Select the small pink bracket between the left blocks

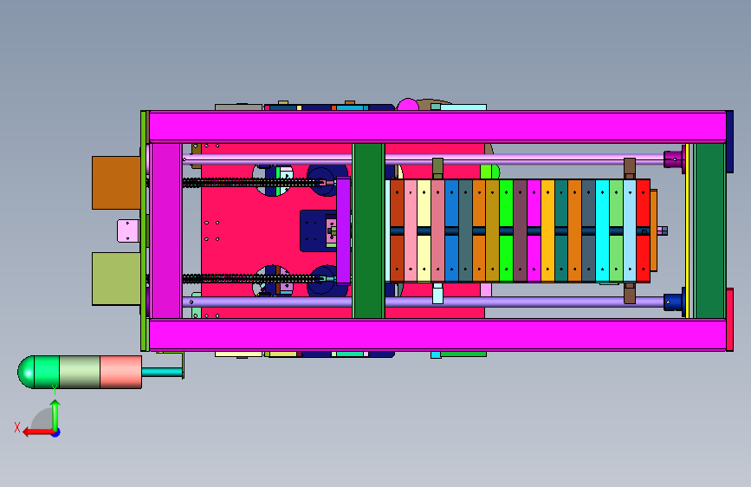pos(128,231)
